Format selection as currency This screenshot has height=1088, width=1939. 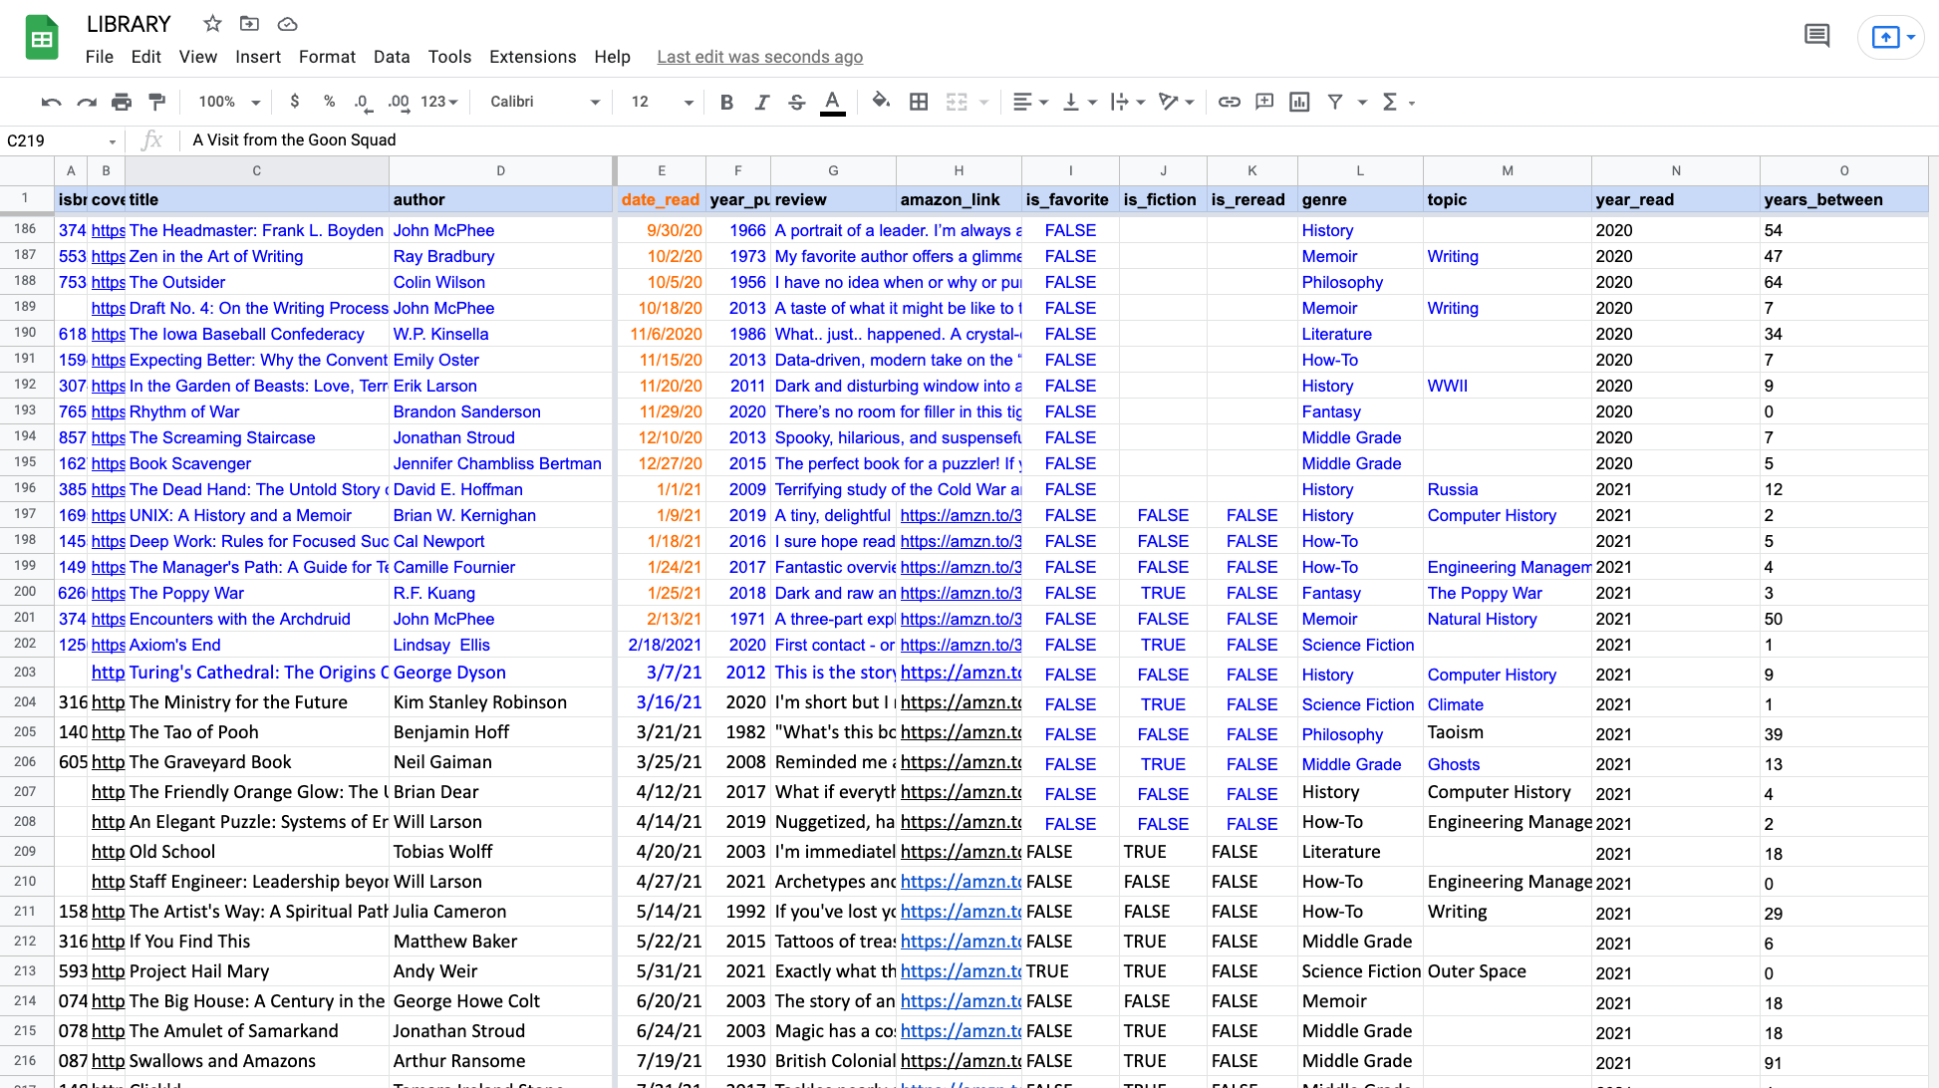pyautogui.click(x=294, y=102)
